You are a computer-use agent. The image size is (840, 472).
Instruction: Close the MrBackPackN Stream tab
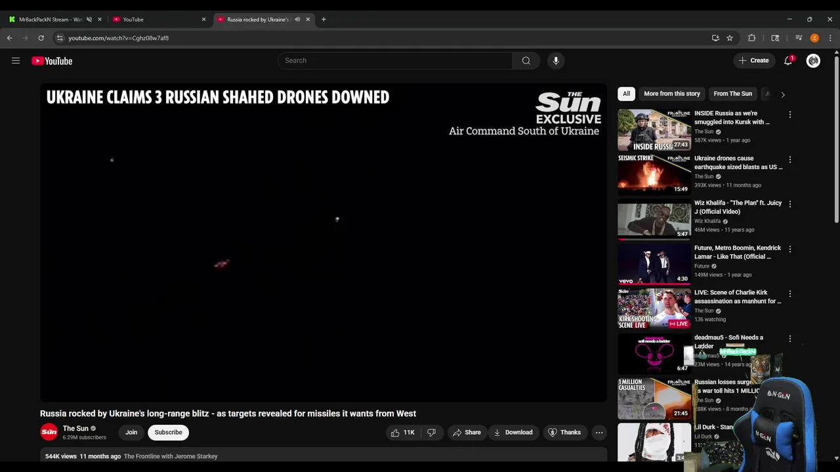(x=100, y=20)
